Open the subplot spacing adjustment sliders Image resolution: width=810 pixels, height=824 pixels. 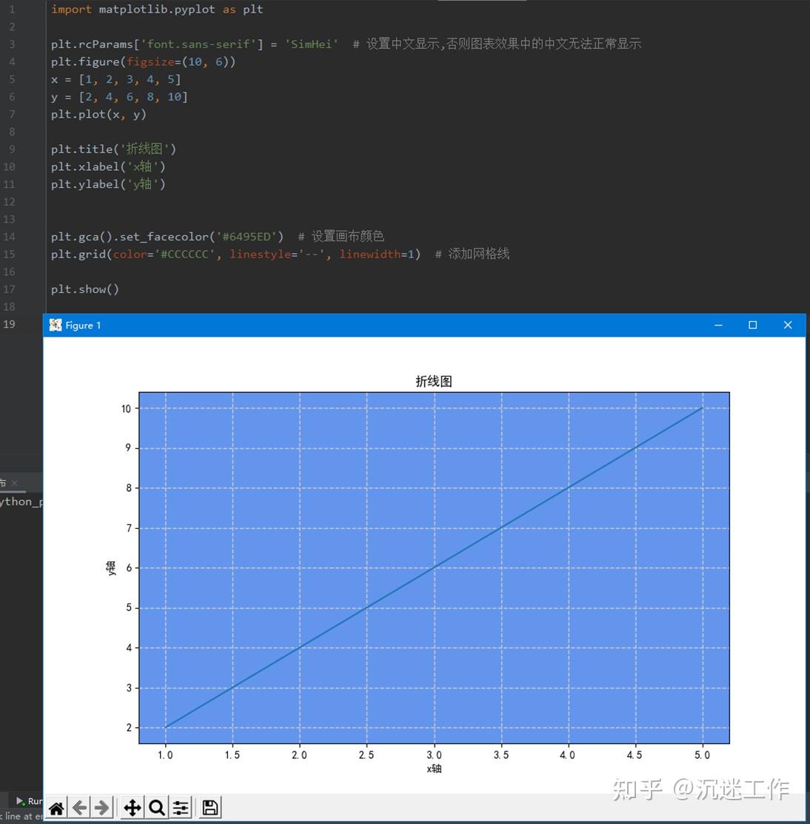180,807
